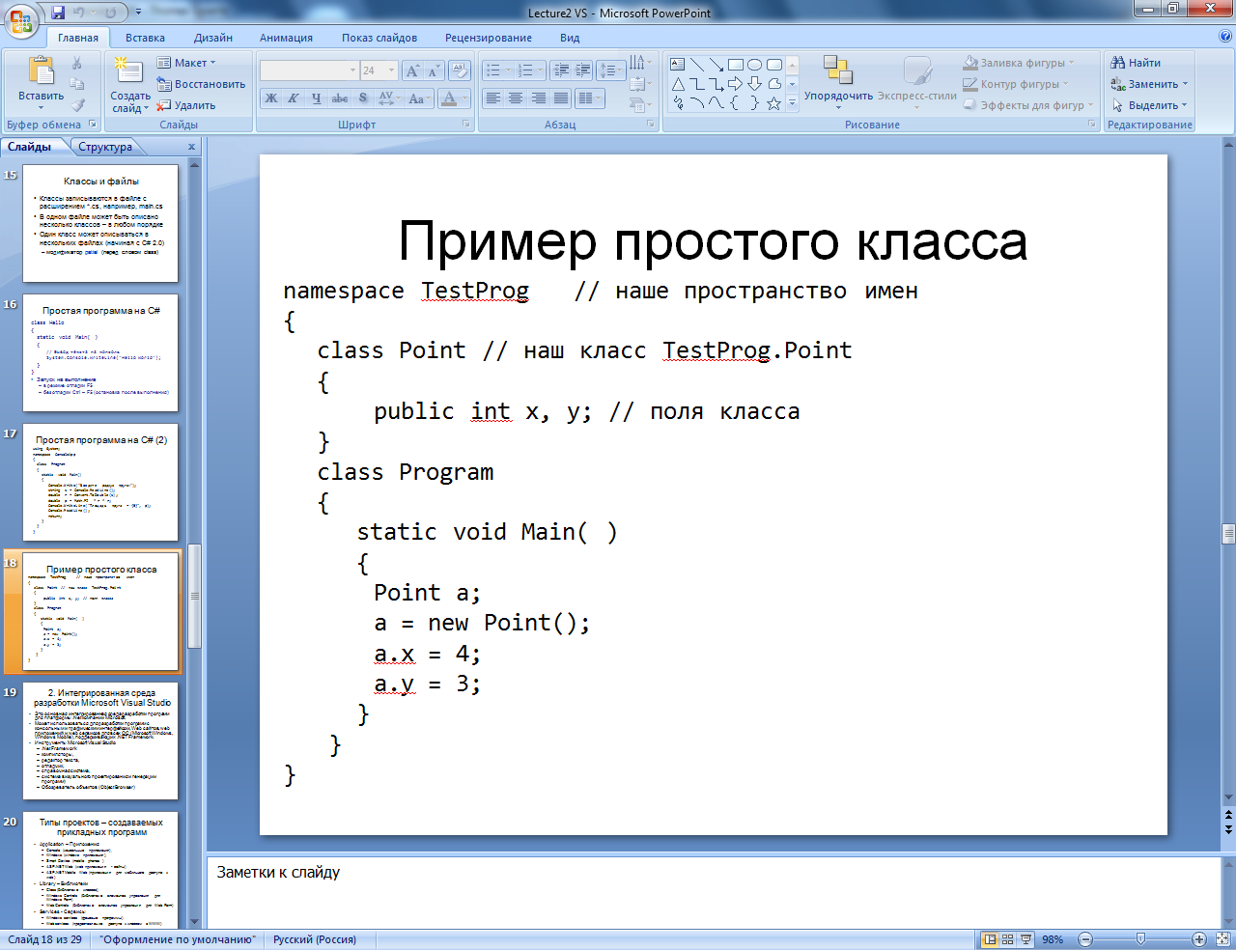The image size is (1236, 950).
Task: Open the line spacing dropdown
Action: (x=611, y=70)
